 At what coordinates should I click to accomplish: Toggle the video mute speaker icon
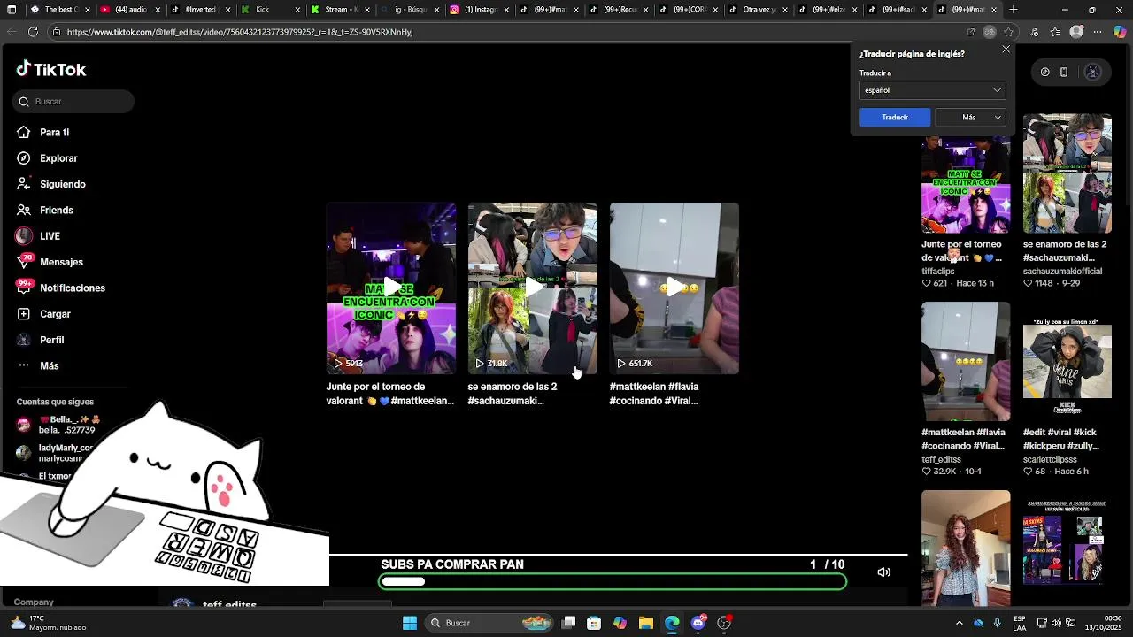coord(883,572)
